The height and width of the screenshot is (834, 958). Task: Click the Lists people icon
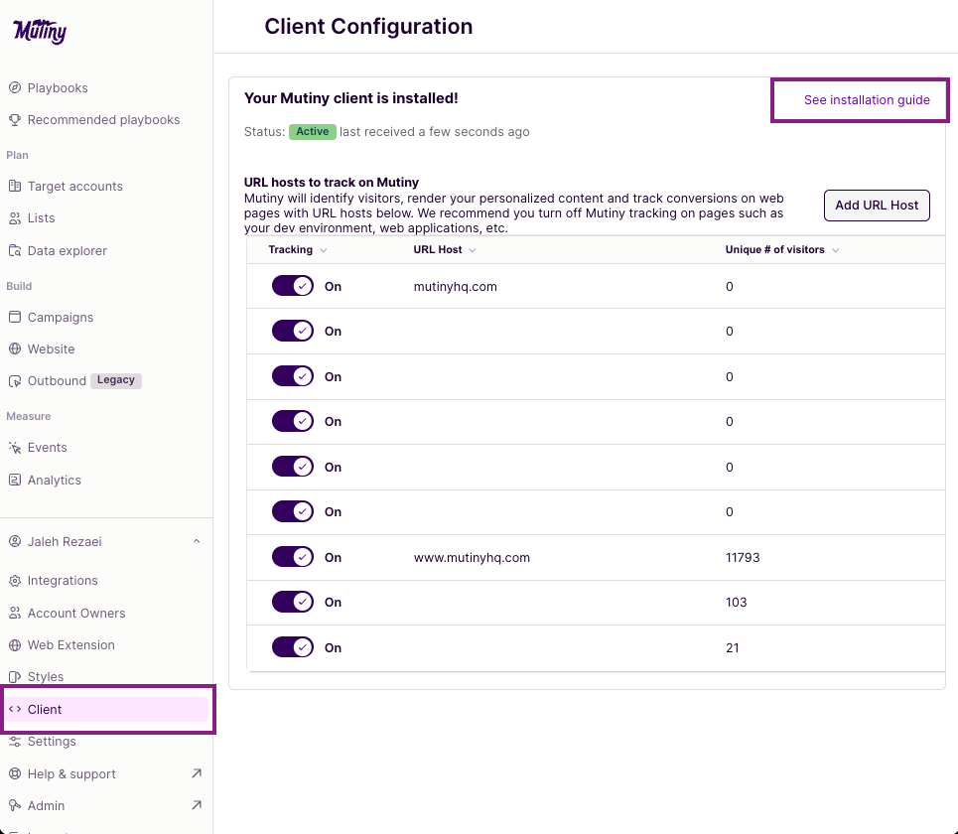pos(15,218)
